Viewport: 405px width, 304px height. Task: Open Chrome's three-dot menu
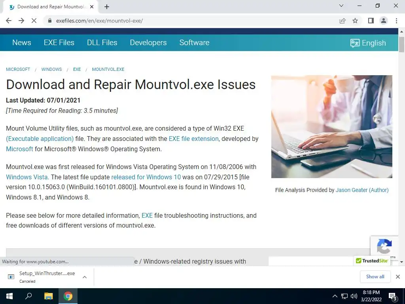tap(396, 21)
